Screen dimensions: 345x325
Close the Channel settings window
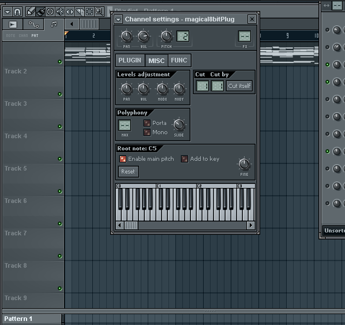click(252, 19)
